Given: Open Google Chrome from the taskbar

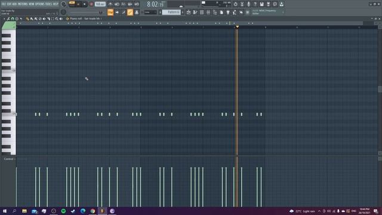Looking at the screenshot, I should pyautogui.click(x=93, y=211).
